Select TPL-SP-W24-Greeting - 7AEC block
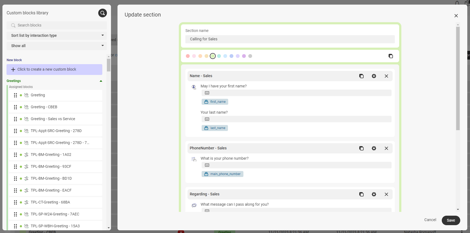470x233 pixels. (x=56, y=214)
